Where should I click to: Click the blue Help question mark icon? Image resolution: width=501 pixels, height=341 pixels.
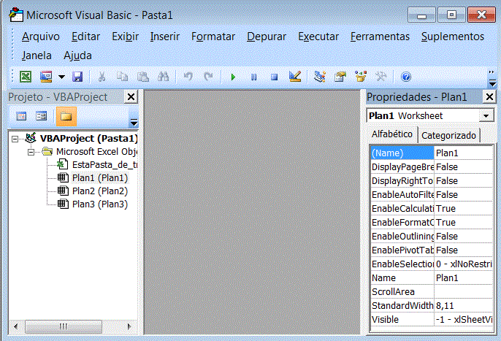[x=406, y=77]
